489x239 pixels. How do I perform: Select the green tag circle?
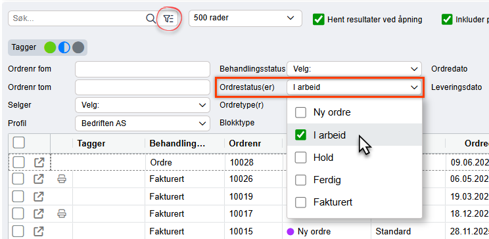point(50,48)
